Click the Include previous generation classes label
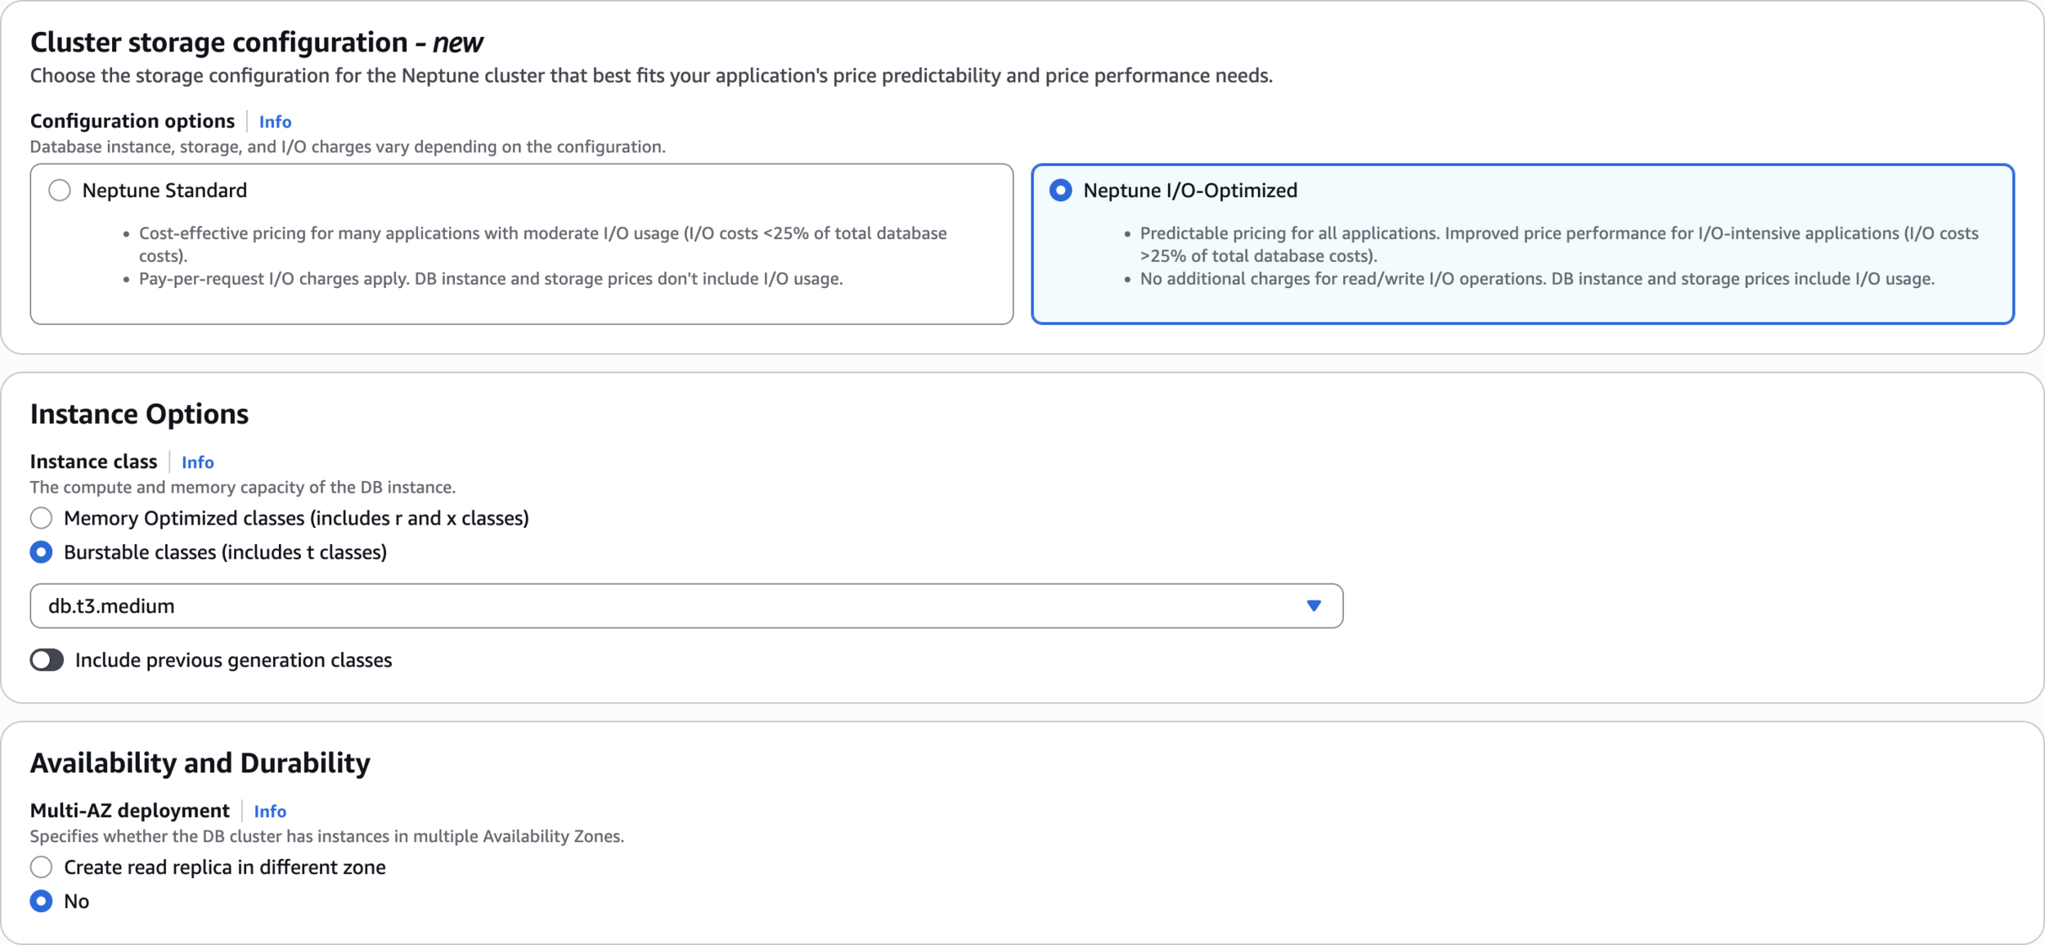This screenshot has width=2045, height=945. [x=233, y=660]
